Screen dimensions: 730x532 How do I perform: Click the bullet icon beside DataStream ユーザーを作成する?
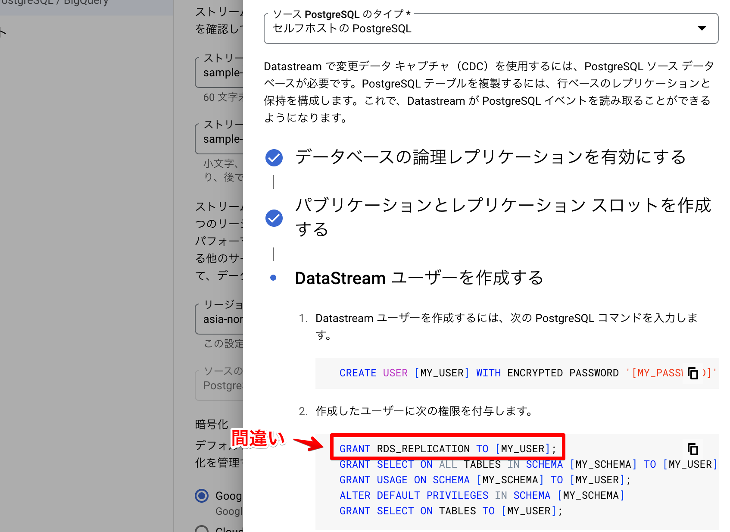274,278
